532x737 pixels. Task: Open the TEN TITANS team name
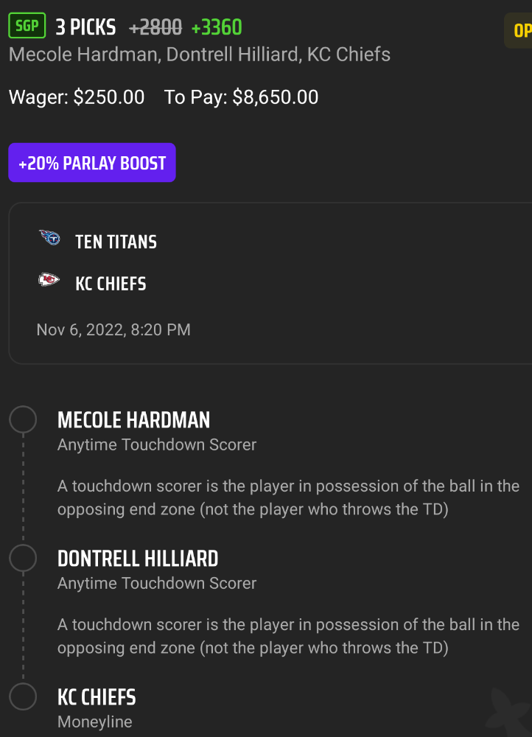coord(116,242)
